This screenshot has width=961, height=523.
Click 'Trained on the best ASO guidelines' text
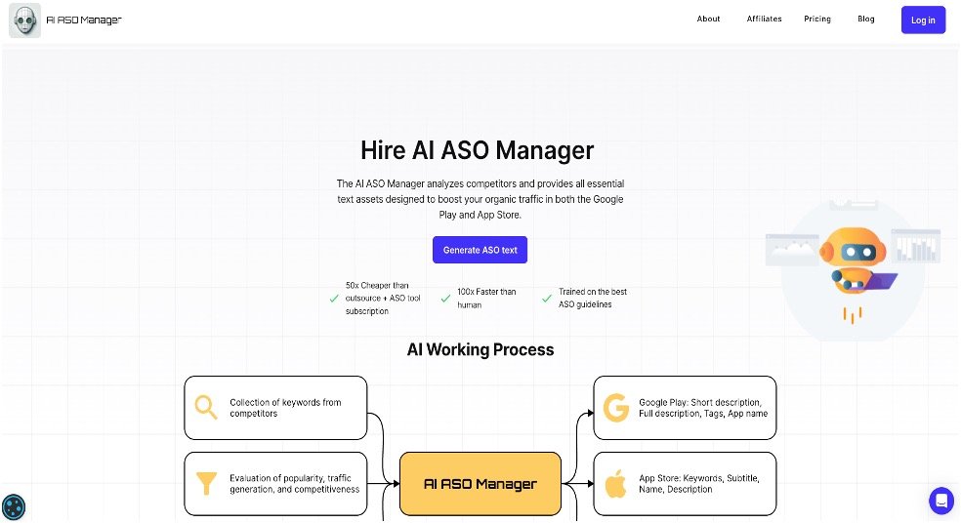592,299
